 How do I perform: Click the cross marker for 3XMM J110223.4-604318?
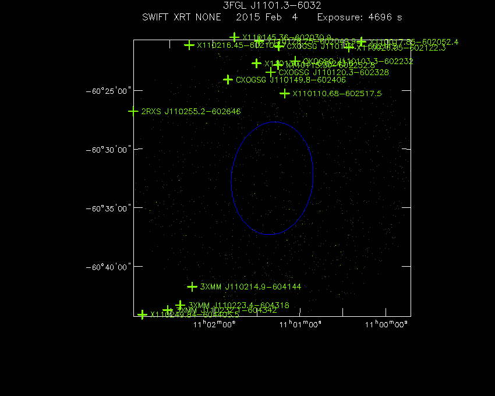tap(181, 305)
